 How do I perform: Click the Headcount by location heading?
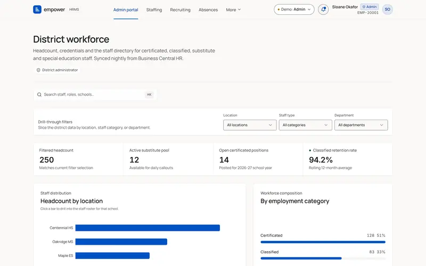click(71, 201)
